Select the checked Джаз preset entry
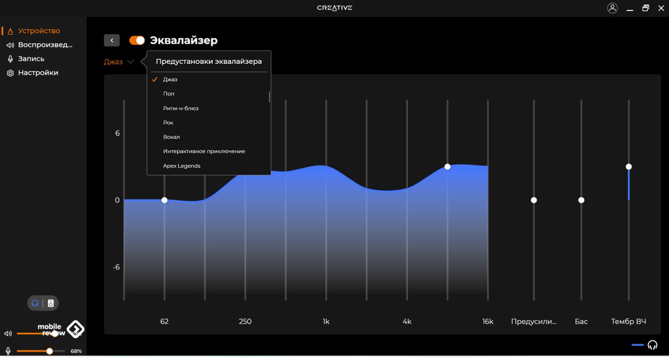 (170, 79)
